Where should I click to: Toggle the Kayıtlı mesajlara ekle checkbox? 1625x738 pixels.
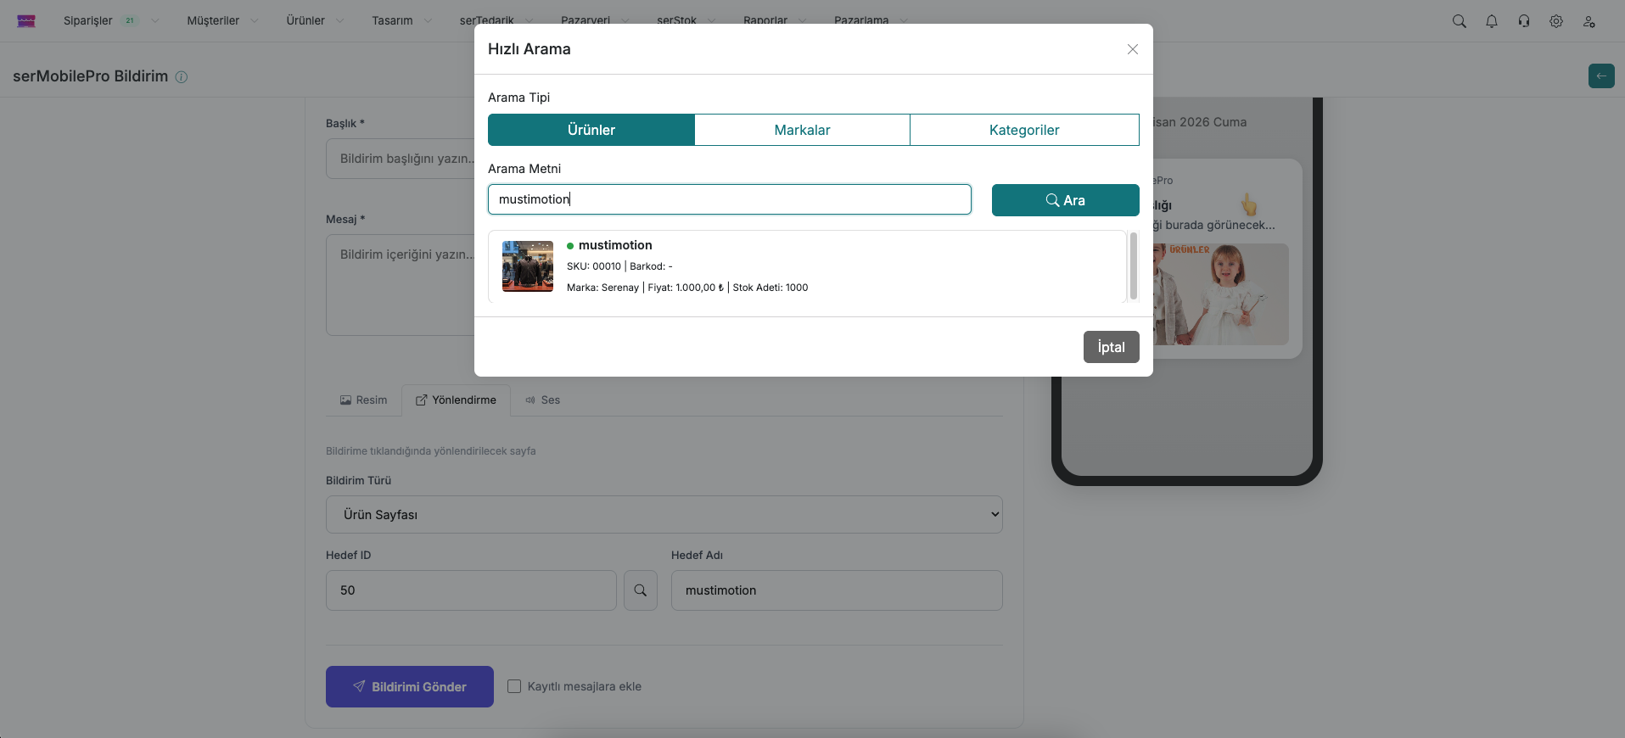tap(514, 686)
